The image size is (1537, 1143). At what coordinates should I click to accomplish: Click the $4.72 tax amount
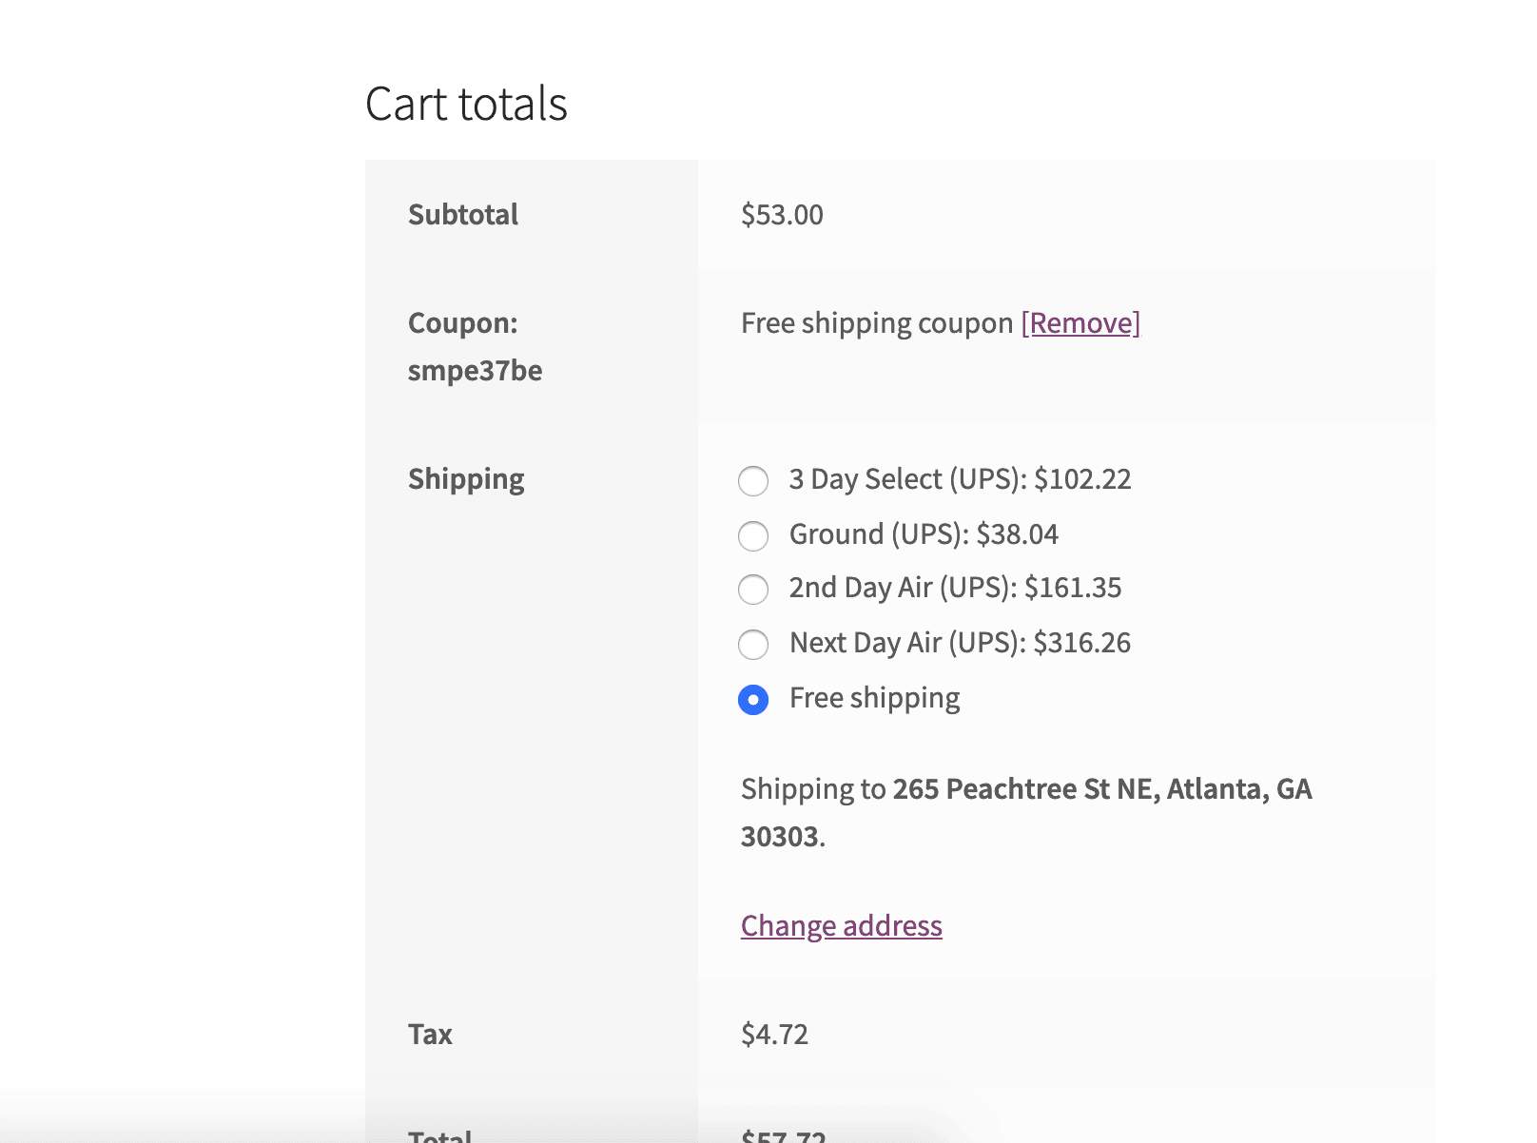(x=774, y=1034)
